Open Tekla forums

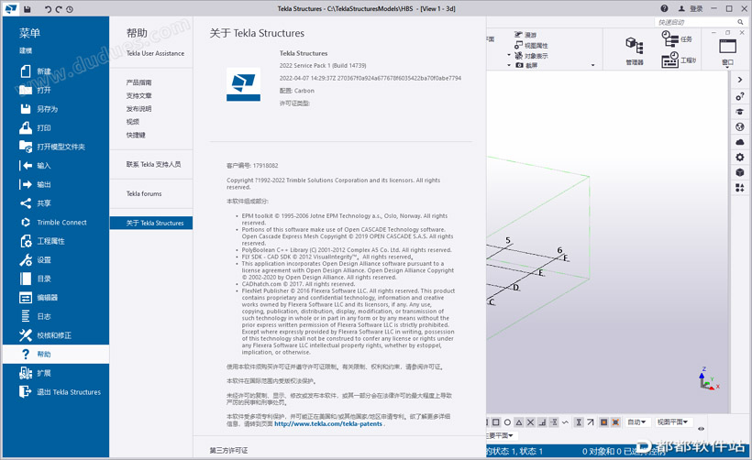(144, 193)
